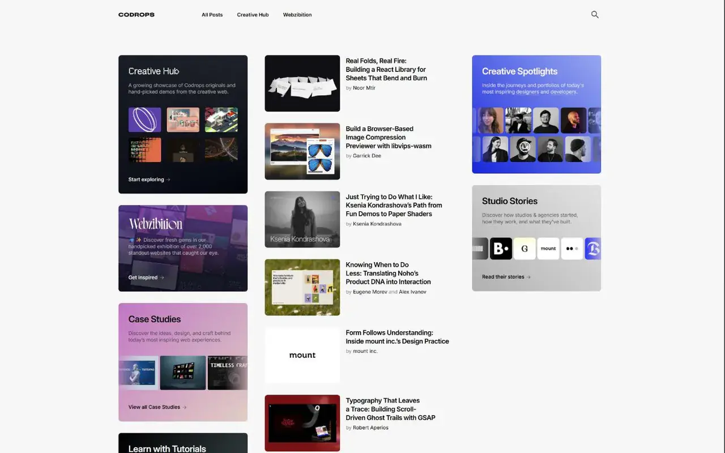Viewport: 725px width, 453px height.
Task: Click the red ghost trails article thumbnail
Action: pos(302,423)
